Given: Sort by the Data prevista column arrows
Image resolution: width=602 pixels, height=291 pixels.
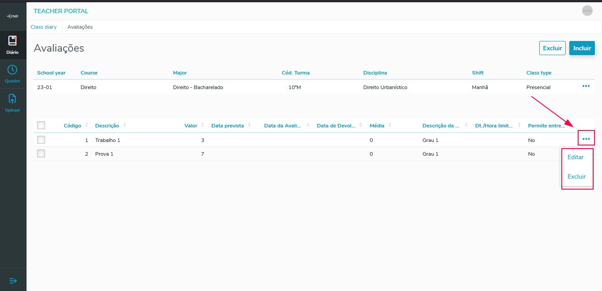Looking at the screenshot, I should point(249,125).
